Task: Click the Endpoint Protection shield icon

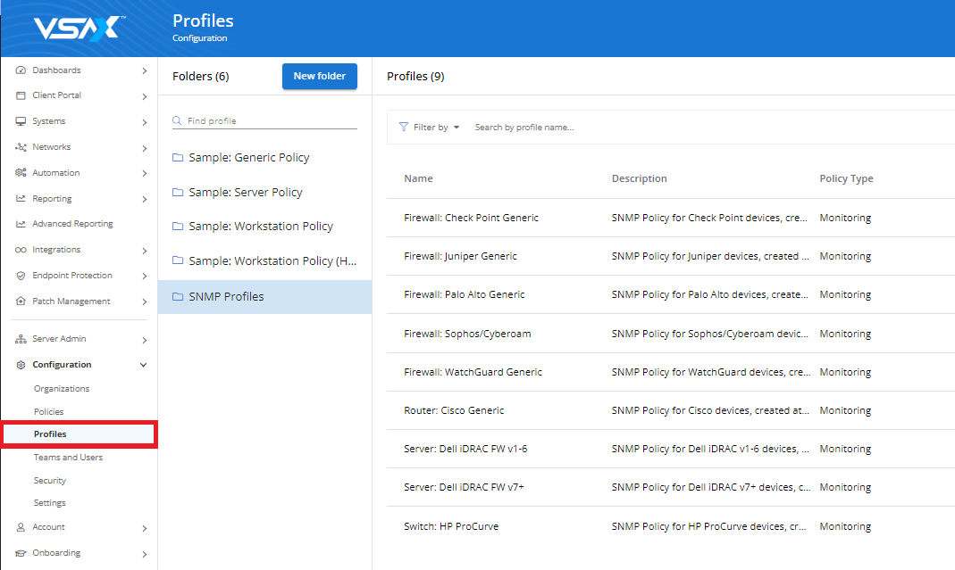Action: [x=21, y=276]
